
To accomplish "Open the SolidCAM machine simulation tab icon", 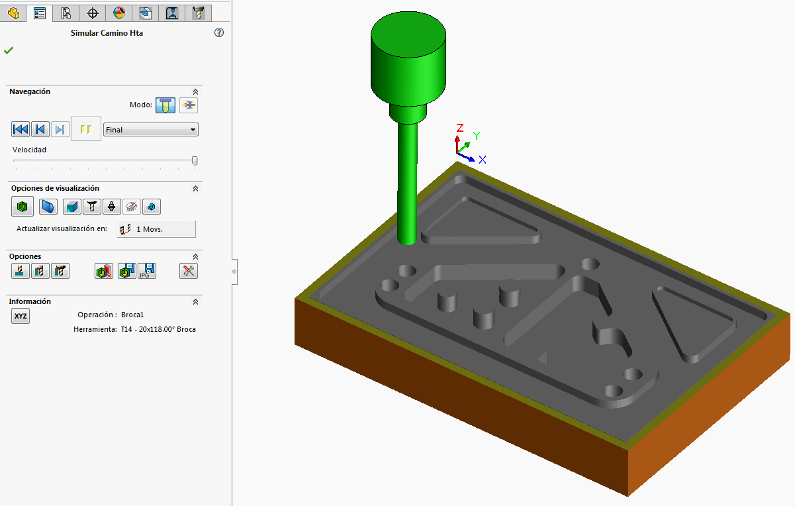I will point(171,13).
